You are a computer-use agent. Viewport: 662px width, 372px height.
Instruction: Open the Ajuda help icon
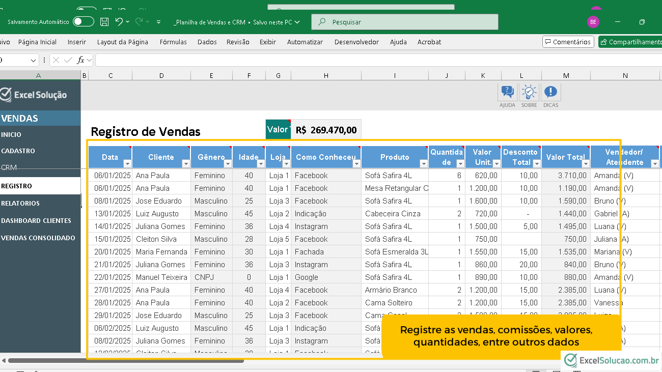(507, 93)
